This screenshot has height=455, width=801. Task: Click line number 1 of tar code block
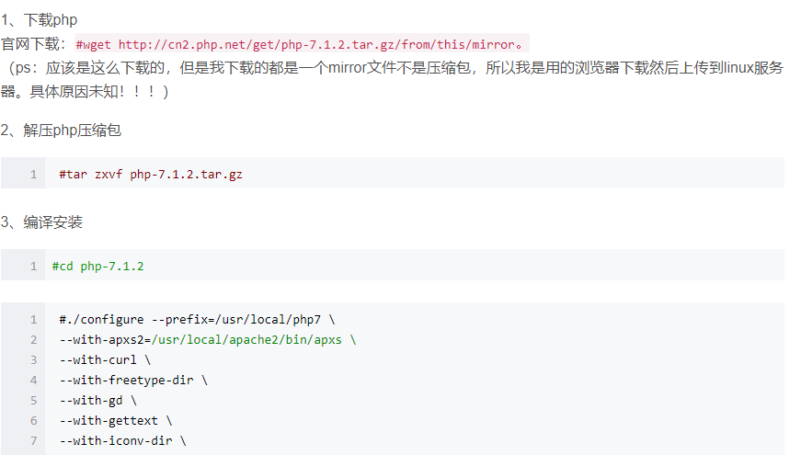coord(34,175)
